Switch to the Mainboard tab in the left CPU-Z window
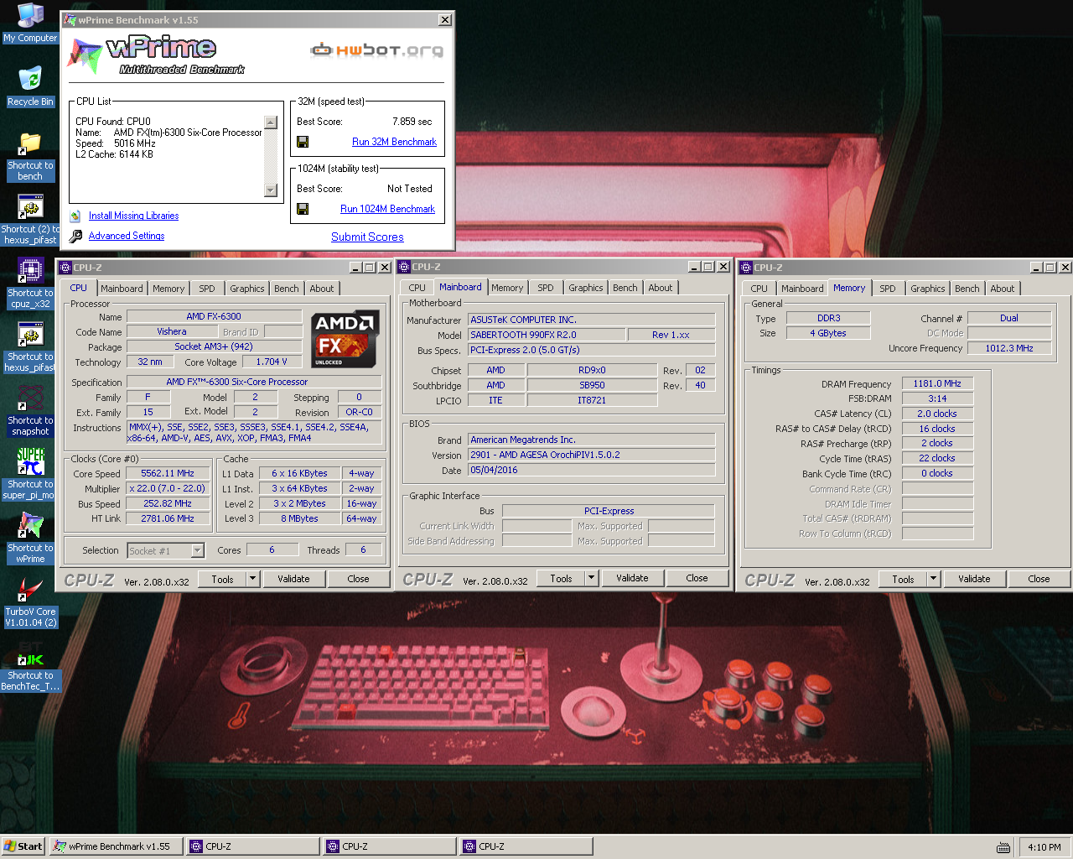The height and width of the screenshot is (859, 1073). click(122, 289)
